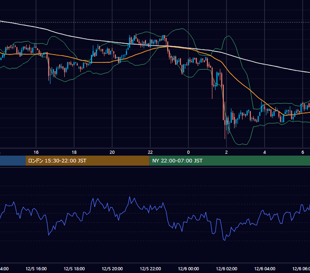Select the ロンドン 15:30-22:00 JST session bar

(88, 161)
